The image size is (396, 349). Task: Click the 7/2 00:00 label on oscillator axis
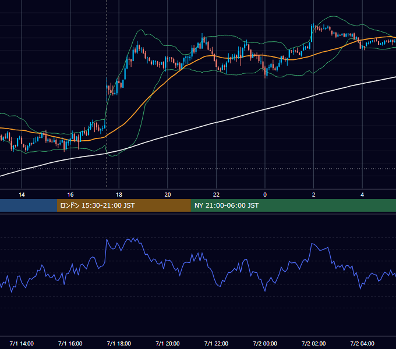click(x=265, y=344)
